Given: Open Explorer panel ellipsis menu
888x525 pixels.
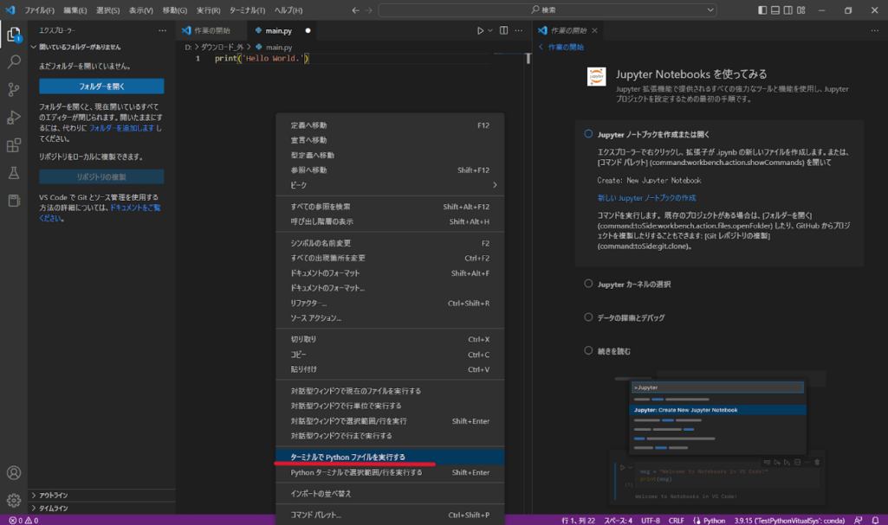Looking at the screenshot, I should [163, 30].
